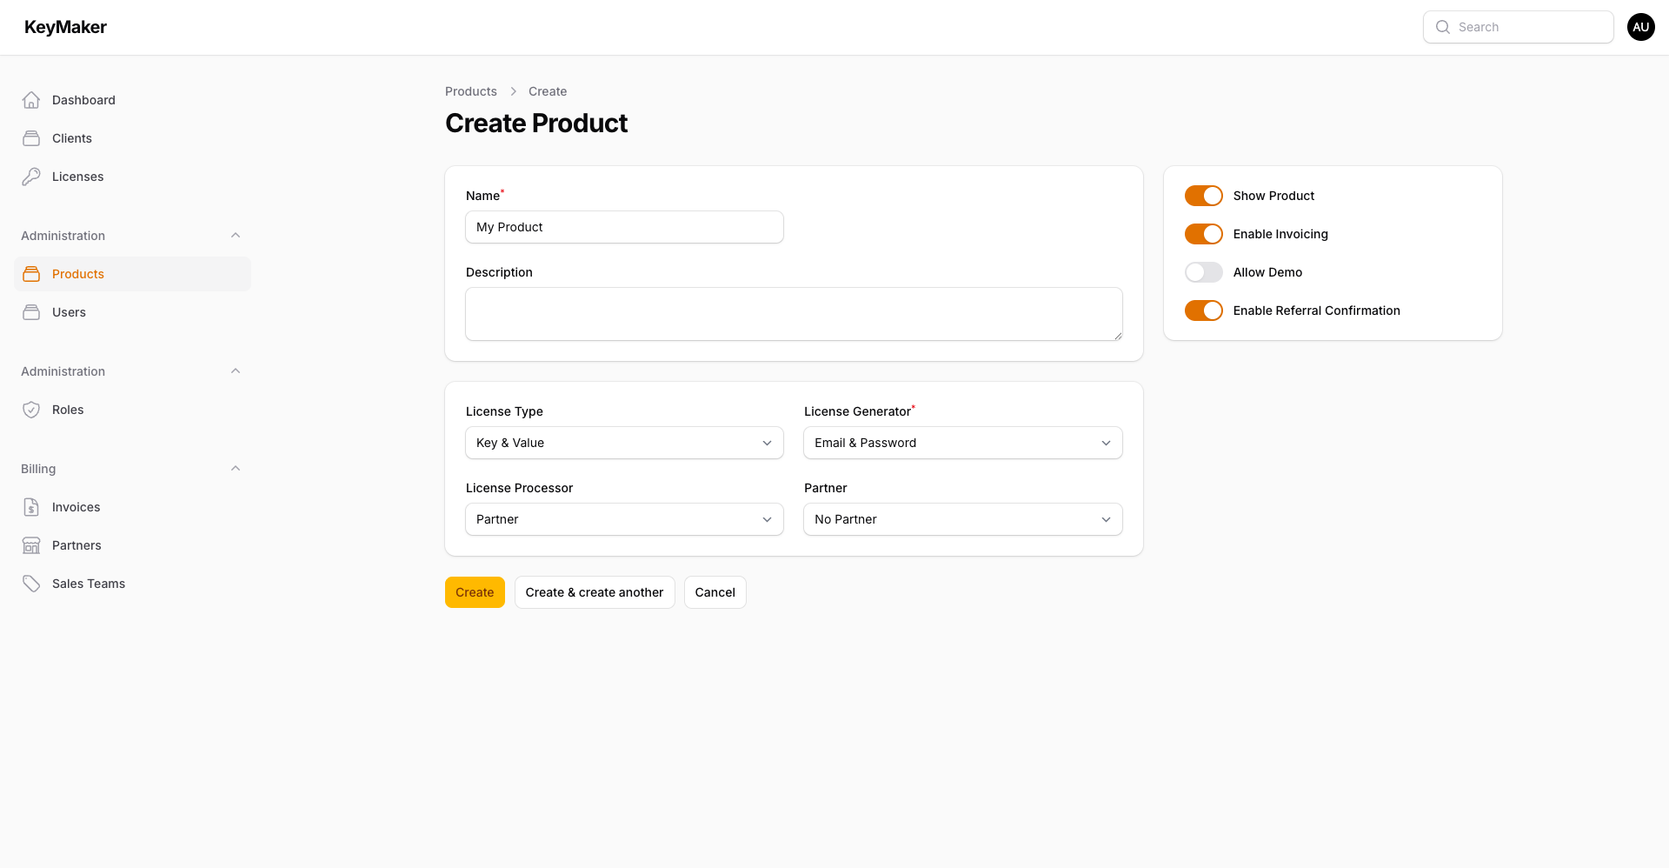Select the Licenses key icon
1669x868 pixels.
coord(31,176)
